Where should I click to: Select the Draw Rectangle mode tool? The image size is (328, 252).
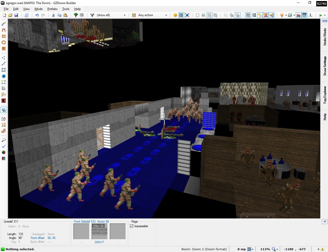point(4,36)
